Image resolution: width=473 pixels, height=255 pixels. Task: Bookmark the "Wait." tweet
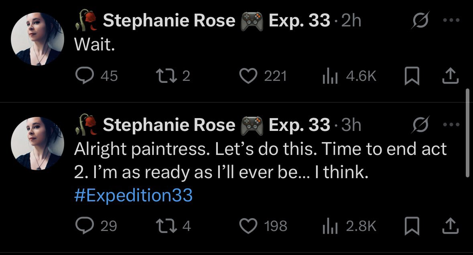click(412, 76)
